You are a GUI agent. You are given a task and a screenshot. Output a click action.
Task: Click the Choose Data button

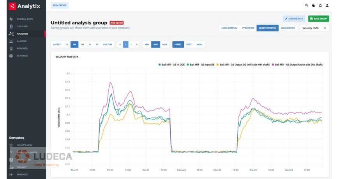click(x=294, y=19)
